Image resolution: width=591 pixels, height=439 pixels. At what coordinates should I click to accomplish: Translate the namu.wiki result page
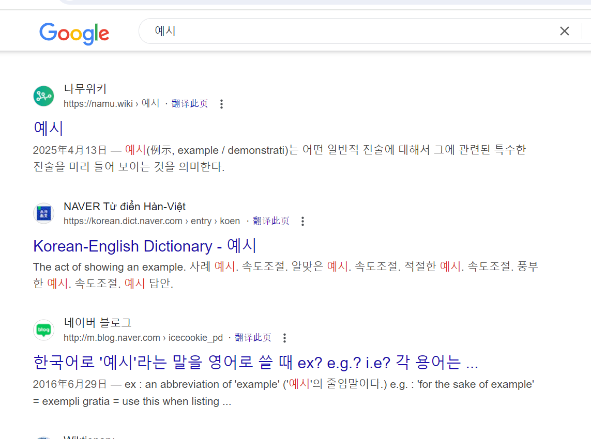pos(190,103)
